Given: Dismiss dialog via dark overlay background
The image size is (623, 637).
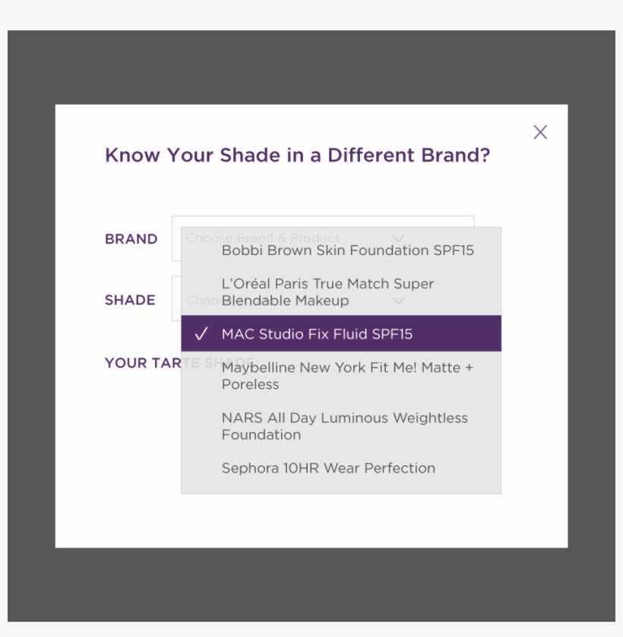Looking at the screenshot, I should tap(311, 67).
